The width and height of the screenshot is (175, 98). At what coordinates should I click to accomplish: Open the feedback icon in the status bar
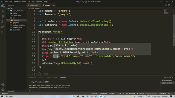coord(169,94)
